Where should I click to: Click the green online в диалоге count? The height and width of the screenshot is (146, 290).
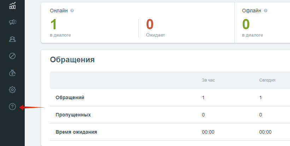(x=53, y=24)
